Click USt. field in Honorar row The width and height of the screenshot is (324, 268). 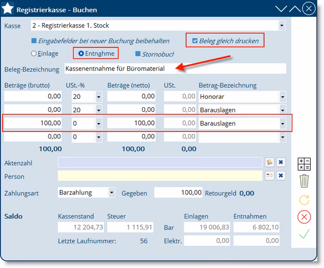click(x=180, y=96)
